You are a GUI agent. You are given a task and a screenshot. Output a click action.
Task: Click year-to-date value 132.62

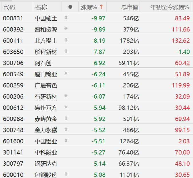(x=181, y=41)
